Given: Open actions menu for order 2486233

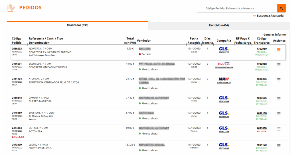Looking at the screenshot, I should (279, 50).
